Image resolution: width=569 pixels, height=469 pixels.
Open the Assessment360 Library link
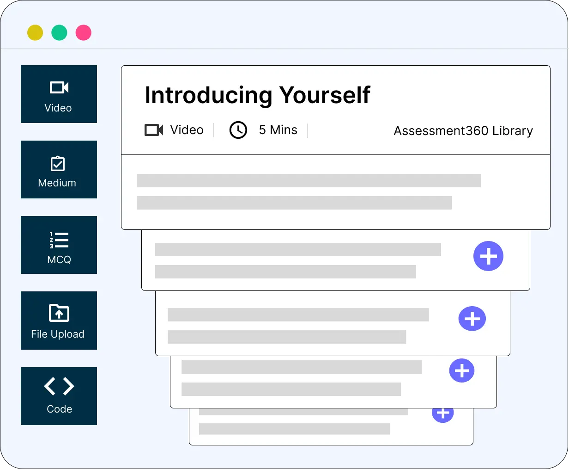463,131
